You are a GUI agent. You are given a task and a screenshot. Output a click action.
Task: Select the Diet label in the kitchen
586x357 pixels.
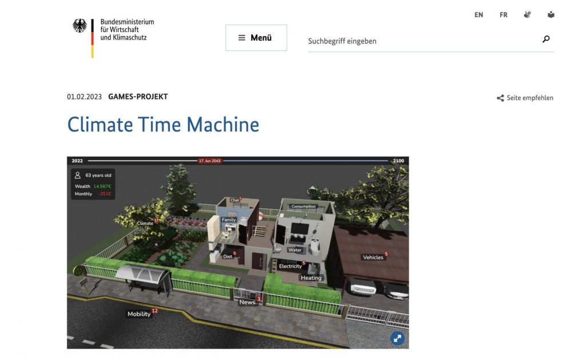[x=228, y=256]
